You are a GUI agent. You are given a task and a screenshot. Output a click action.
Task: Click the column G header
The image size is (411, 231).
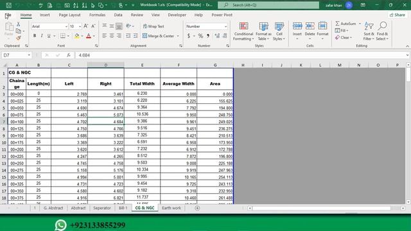(215, 65)
